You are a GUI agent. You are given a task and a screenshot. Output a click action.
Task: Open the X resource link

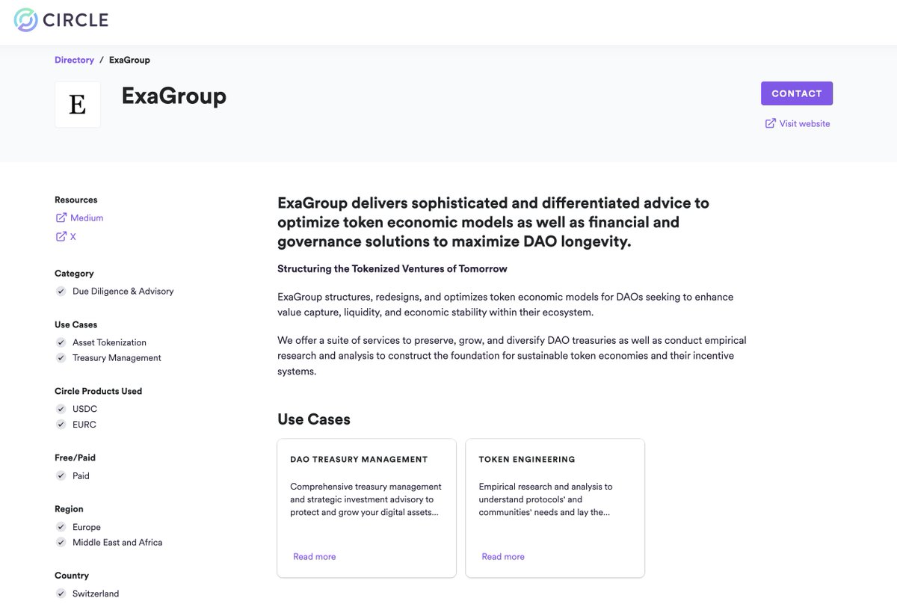pyautogui.click(x=73, y=237)
